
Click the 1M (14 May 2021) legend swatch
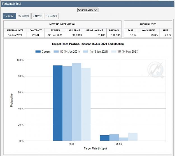coord(114,52)
